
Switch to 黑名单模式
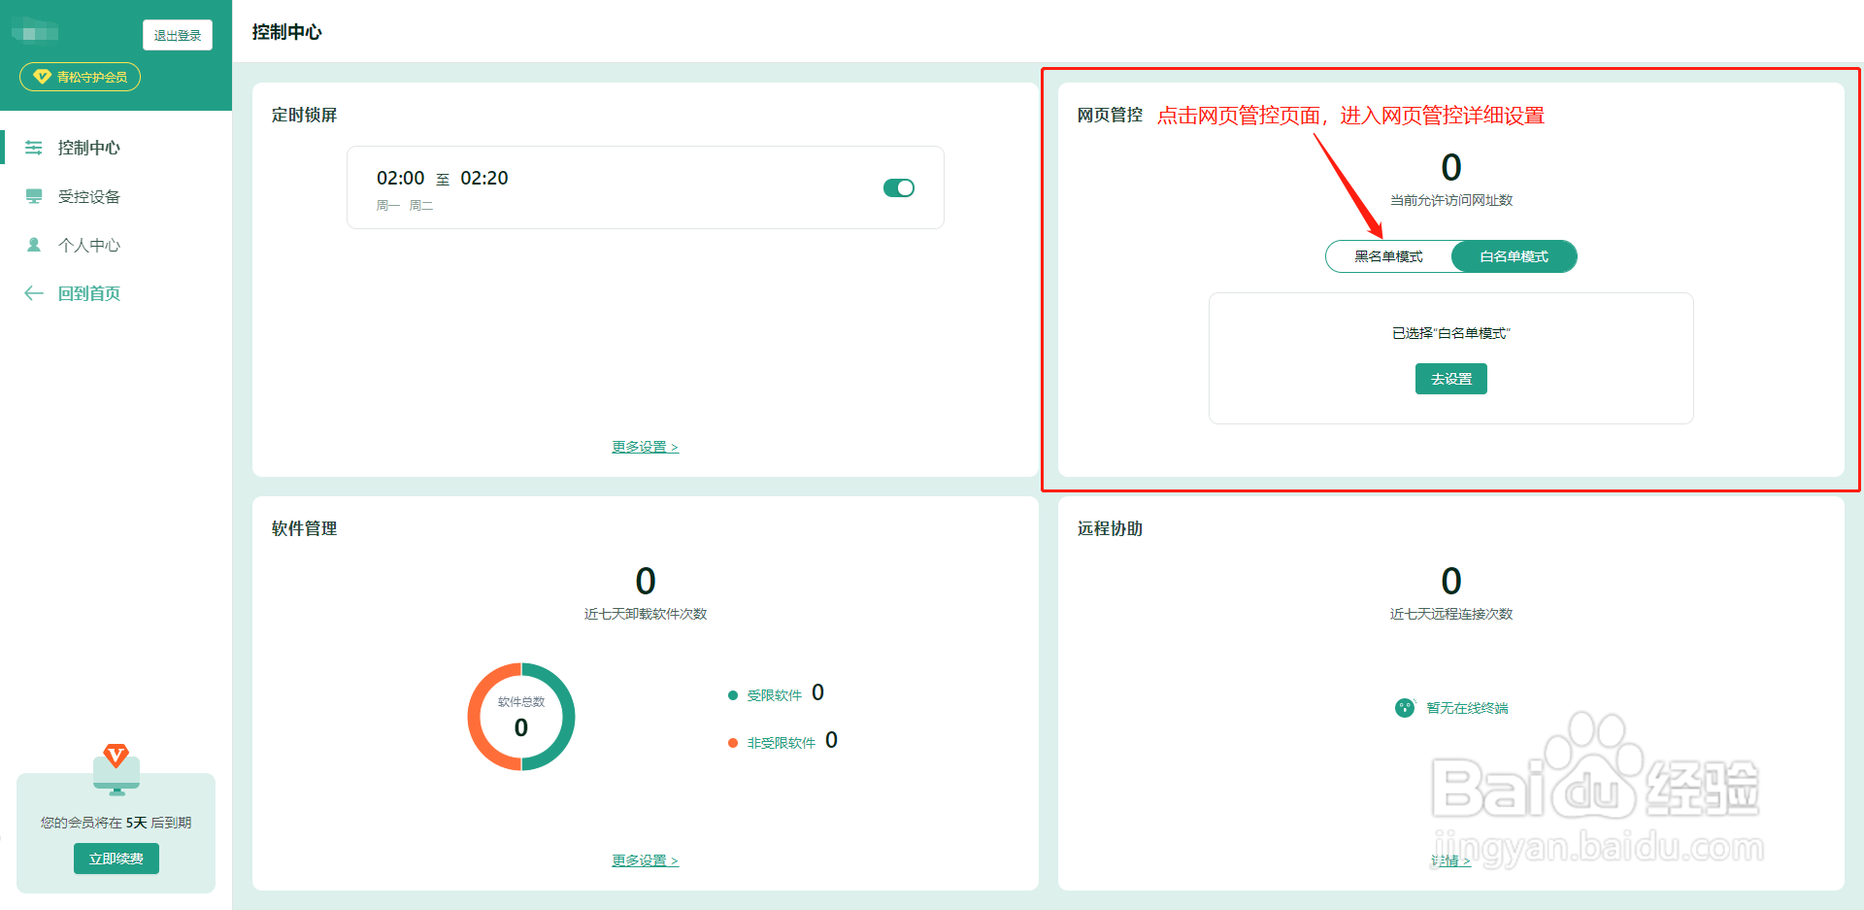[1389, 256]
